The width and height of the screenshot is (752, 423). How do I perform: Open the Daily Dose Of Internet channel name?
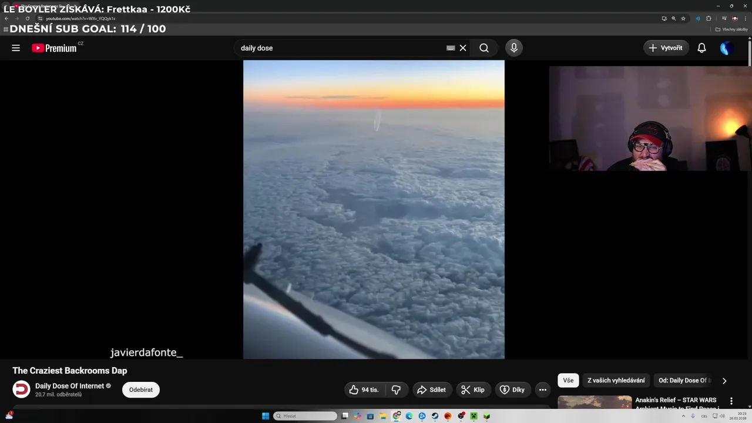[x=69, y=386]
